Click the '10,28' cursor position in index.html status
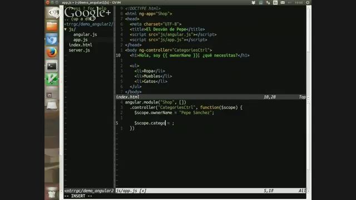356x200 pixels. pyautogui.click(x=269, y=97)
